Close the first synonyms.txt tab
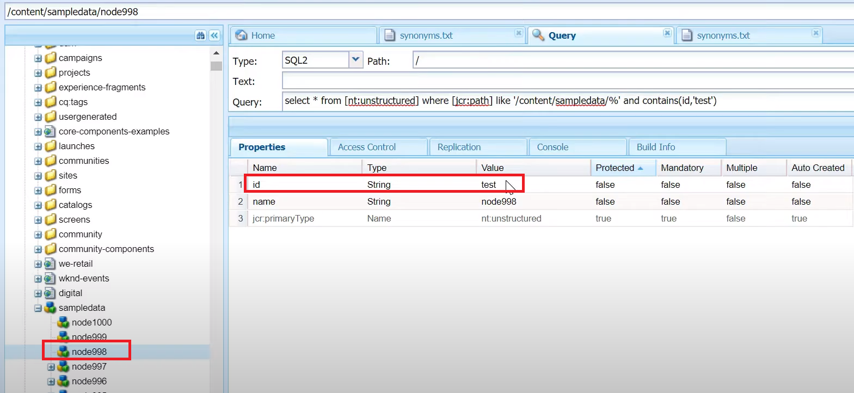The height and width of the screenshot is (393, 854). pos(519,33)
